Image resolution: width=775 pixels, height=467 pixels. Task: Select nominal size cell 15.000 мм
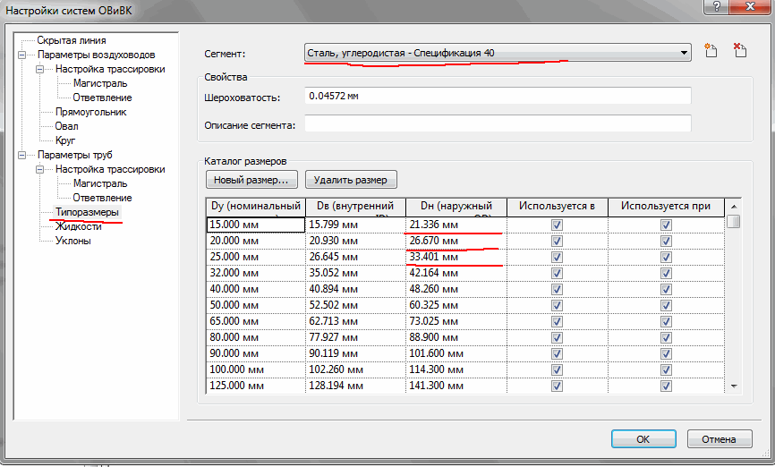click(256, 225)
